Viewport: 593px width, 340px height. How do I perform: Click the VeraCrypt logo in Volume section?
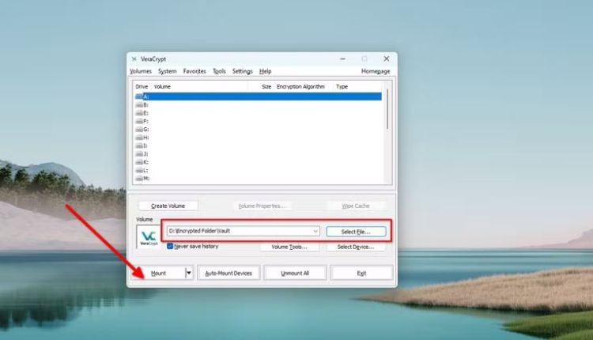(148, 236)
